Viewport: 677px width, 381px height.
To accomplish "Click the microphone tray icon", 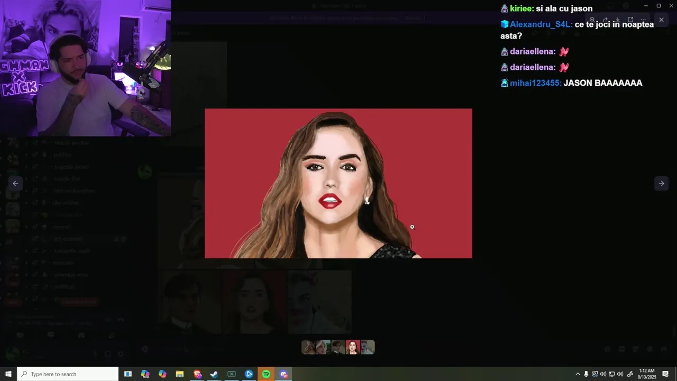I will click(x=586, y=374).
